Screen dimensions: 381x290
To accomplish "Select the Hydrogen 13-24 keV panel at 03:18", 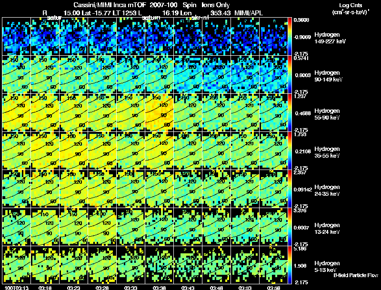I will 45,227.
